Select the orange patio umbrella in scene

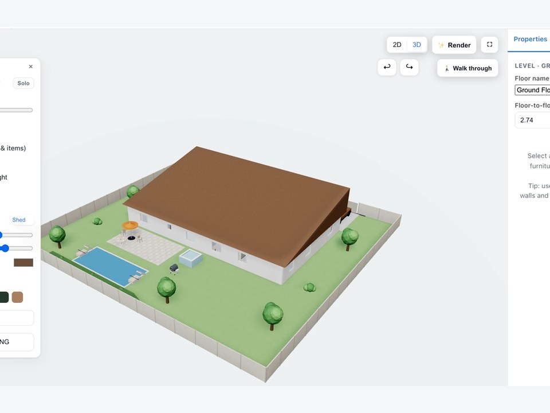(x=130, y=226)
